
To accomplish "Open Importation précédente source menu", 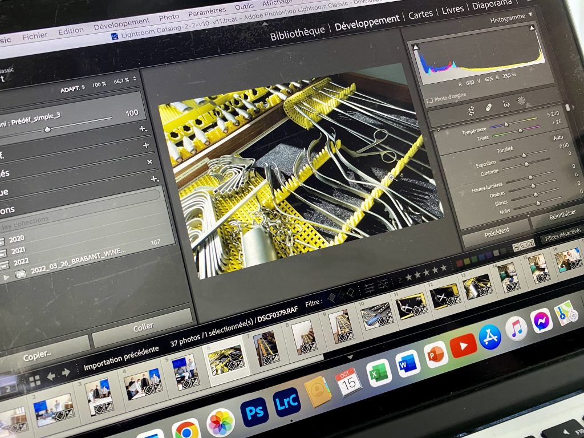I will (121, 358).
